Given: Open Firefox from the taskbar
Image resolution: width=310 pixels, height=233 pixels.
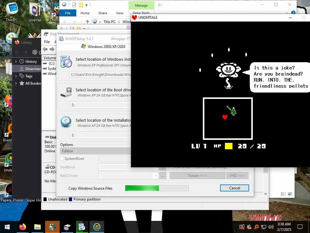Looking at the screenshot, I should pos(22,227).
